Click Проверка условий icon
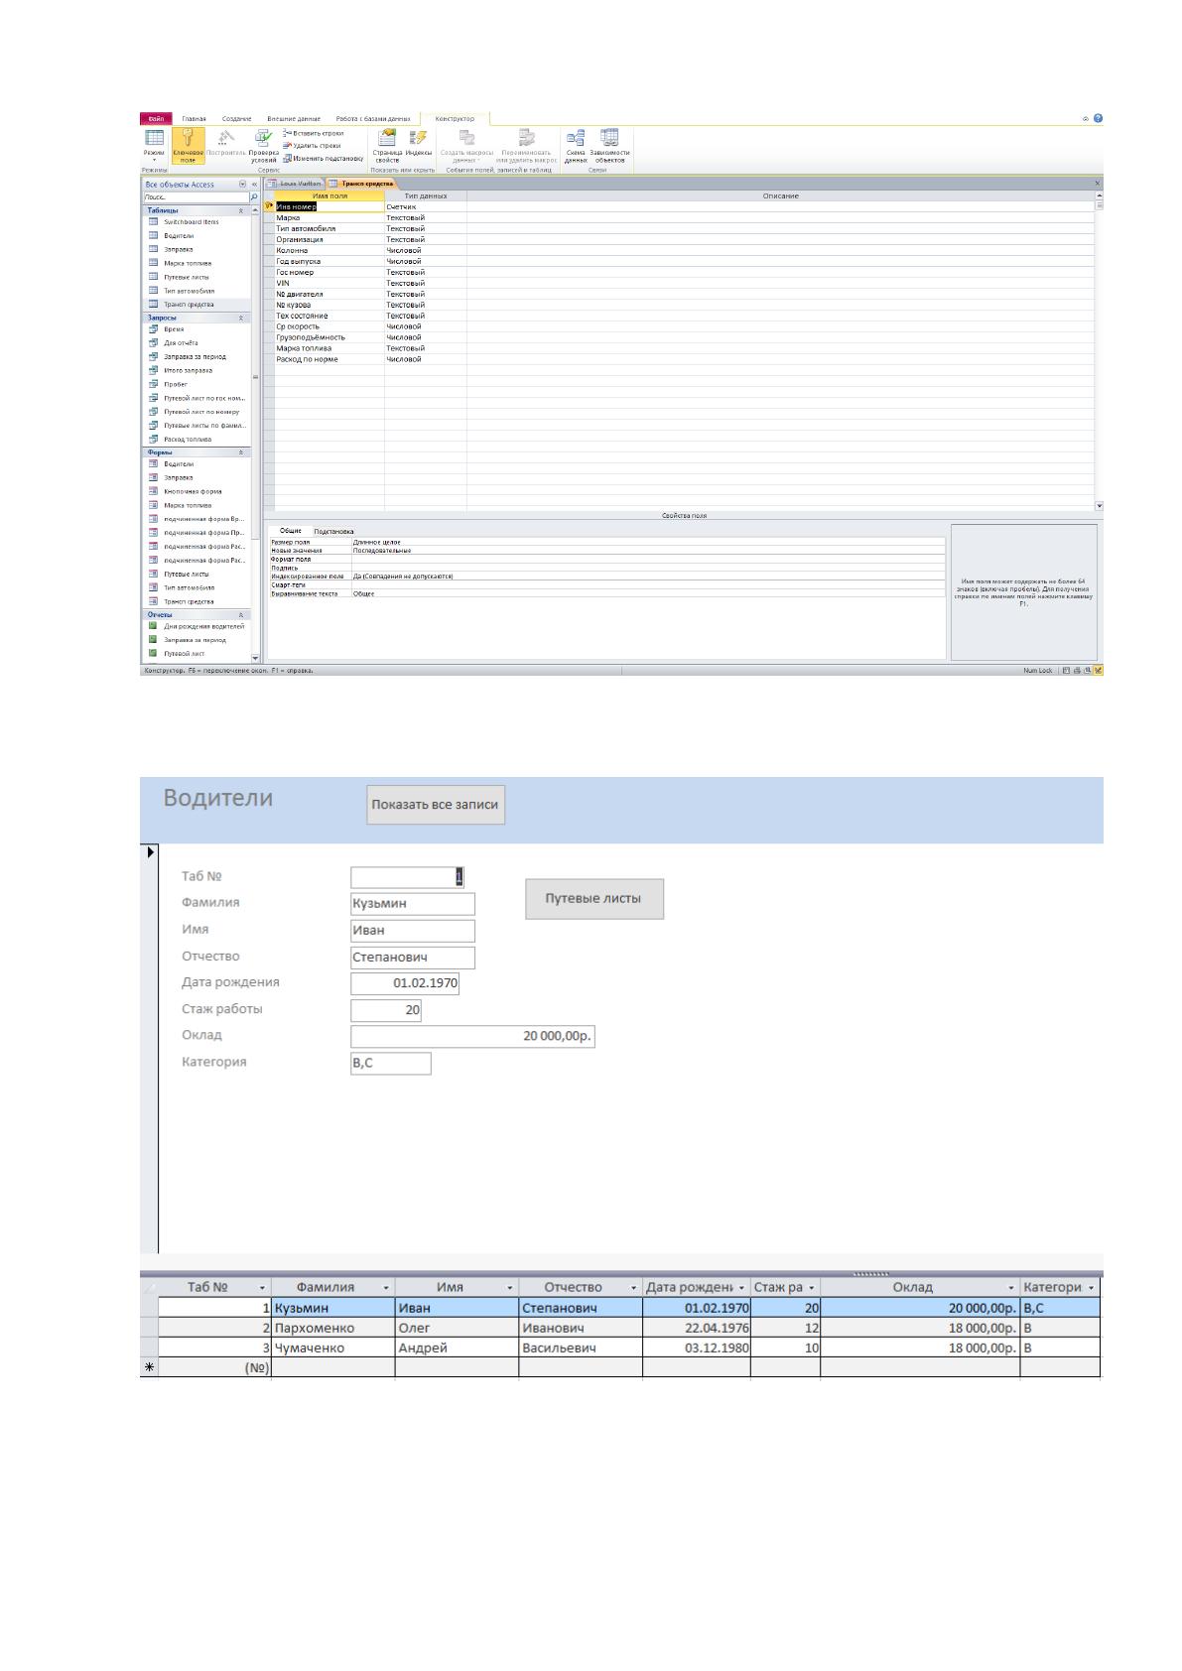Screen dimensions: 1182x1671 (264, 138)
